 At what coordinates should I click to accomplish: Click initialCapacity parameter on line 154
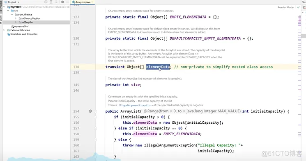[267, 111]
